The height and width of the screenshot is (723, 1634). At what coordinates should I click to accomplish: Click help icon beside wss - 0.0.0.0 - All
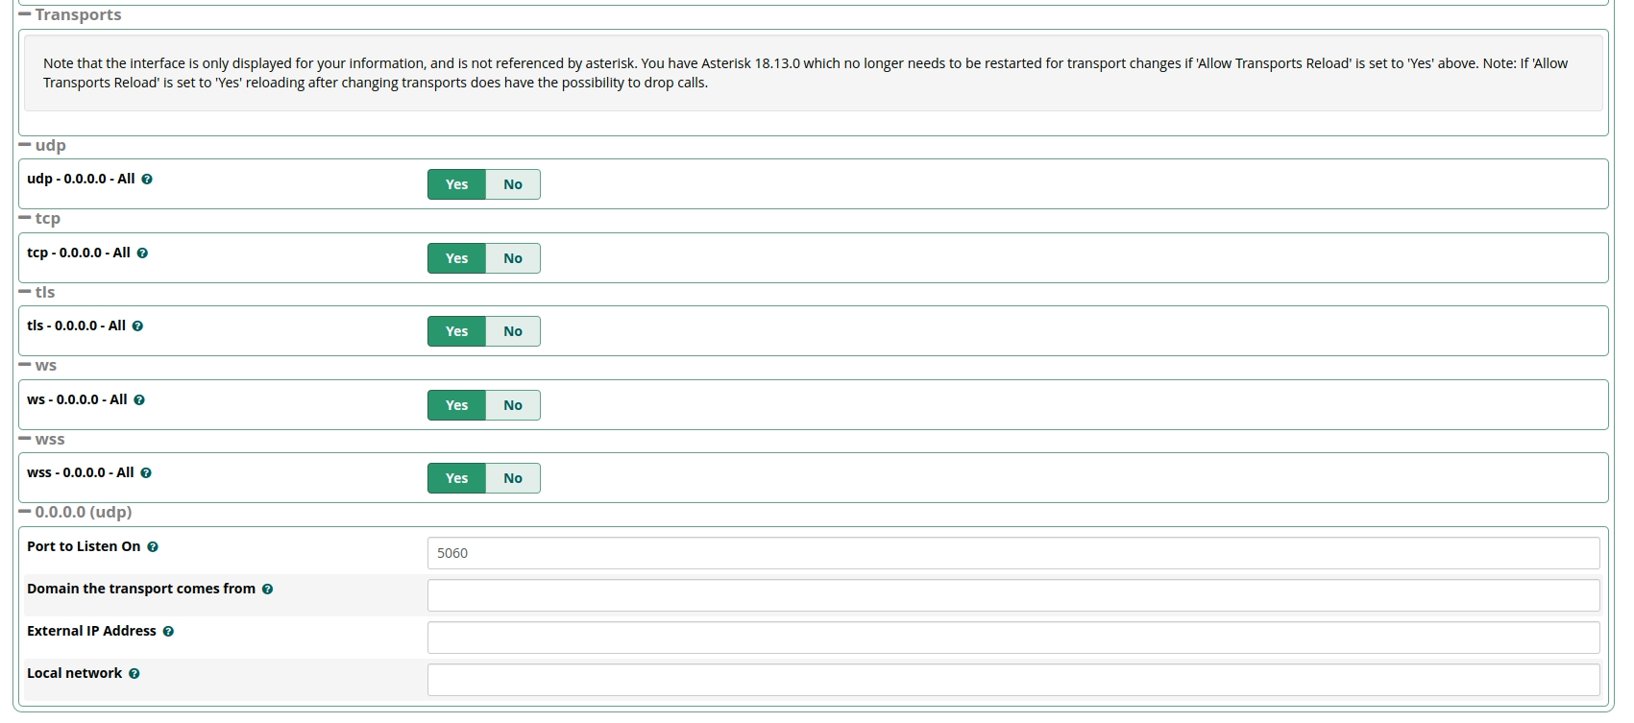coord(146,473)
